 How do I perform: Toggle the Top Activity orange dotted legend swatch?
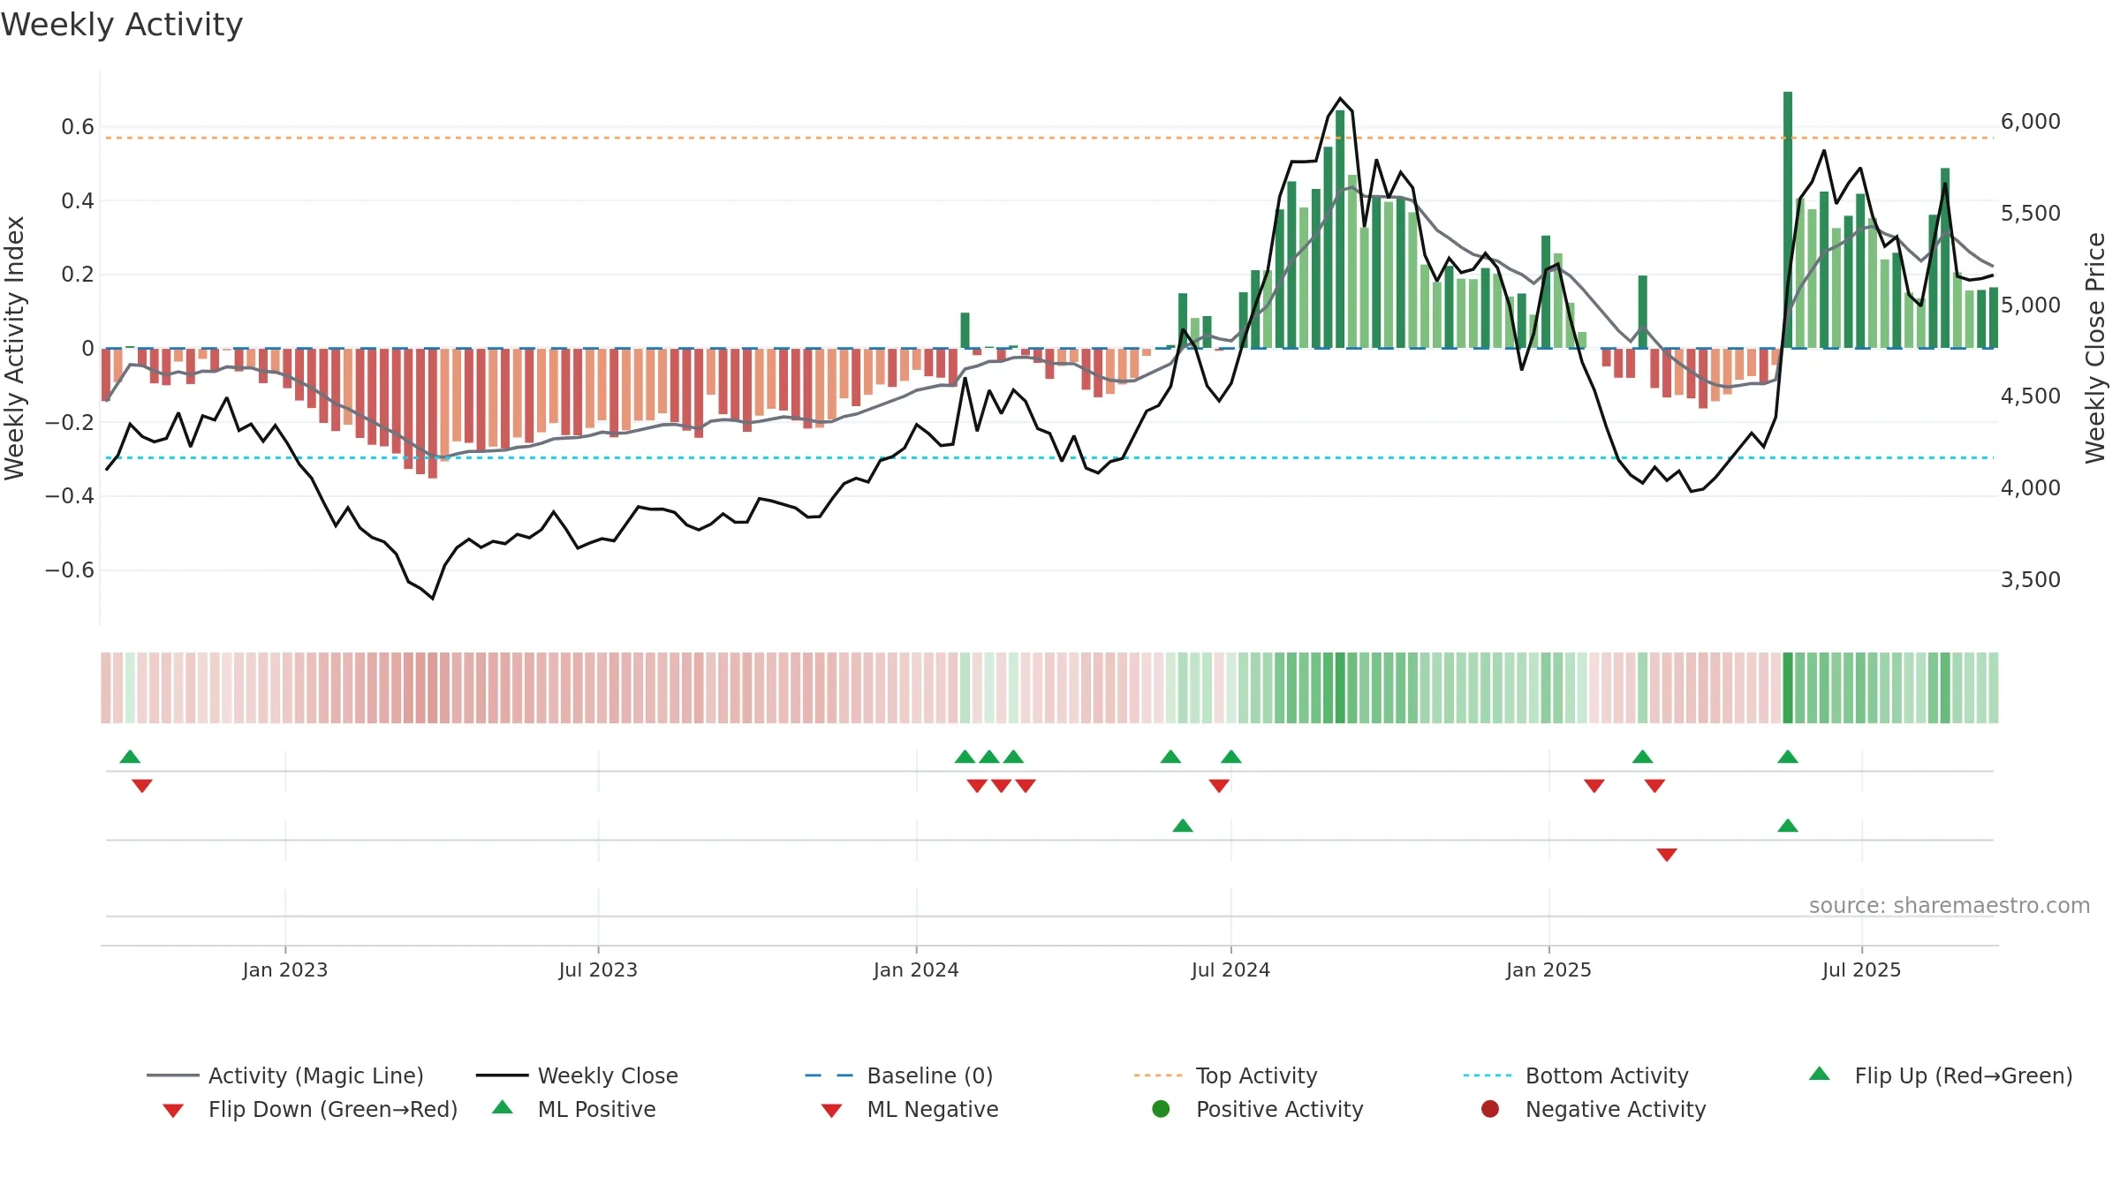[x=1158, y=1075]
